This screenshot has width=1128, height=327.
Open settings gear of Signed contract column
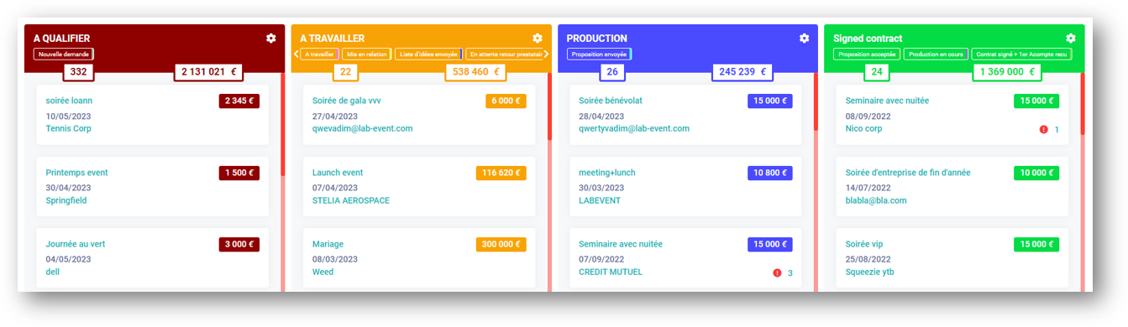(1070, 39)
